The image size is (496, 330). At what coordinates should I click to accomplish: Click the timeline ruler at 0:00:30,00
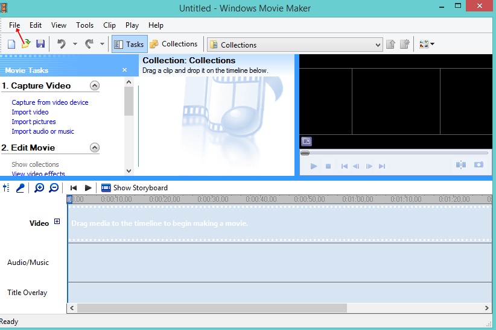(x=213, y=199)
